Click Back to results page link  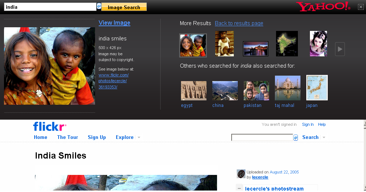tap(239, 23)
